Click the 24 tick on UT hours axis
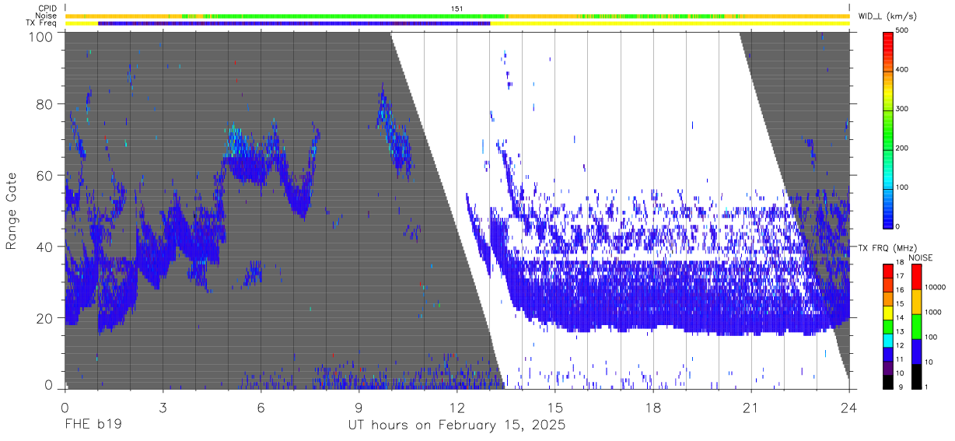Image resolution: width=955 pixels, height=441 pixels. click(x=849, y=407)
